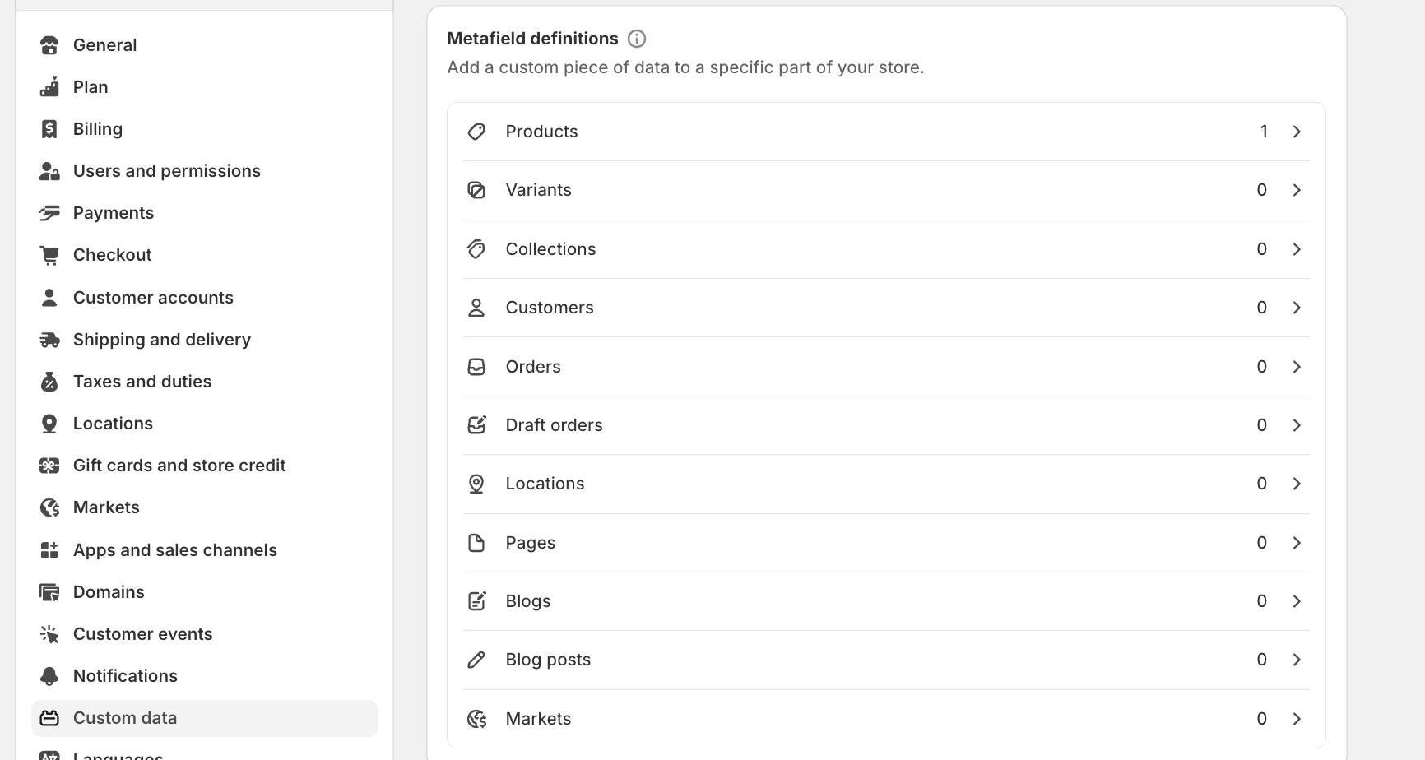This screenshot has width=1425, height=760.
Task: Click the Shipping and delivery truck icon
Action: pyautogui.click(x=49, y=340)
